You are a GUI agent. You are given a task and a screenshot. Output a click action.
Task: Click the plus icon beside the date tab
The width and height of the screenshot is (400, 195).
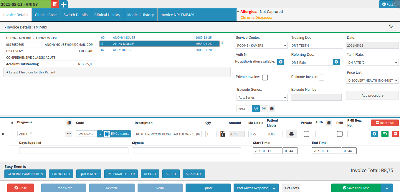(x=63, y=4)
